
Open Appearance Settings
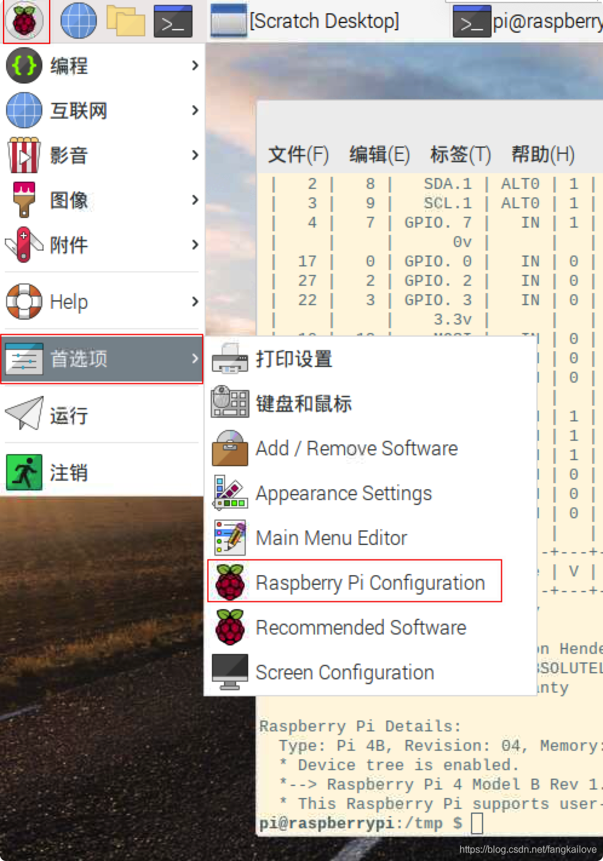click(371, 493)
